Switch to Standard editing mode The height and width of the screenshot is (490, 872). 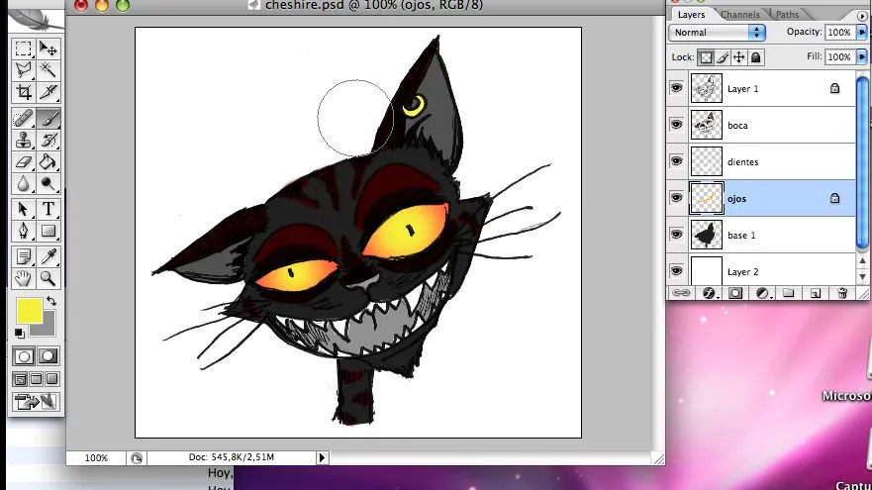[24, 356]
